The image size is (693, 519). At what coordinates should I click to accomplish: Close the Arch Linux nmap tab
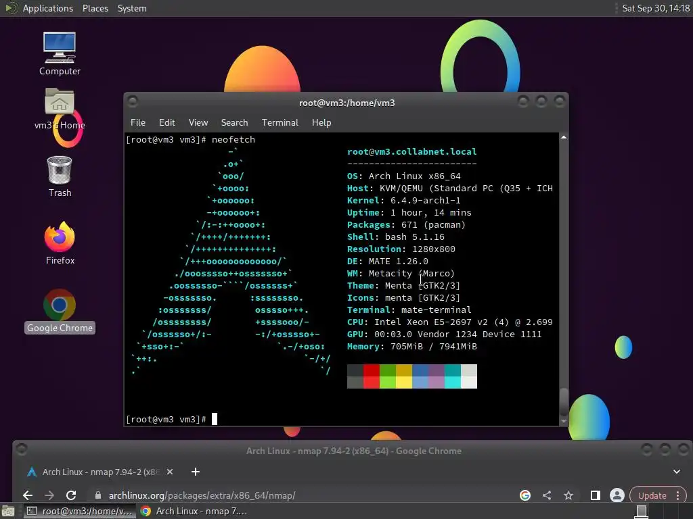coord(170,472)
